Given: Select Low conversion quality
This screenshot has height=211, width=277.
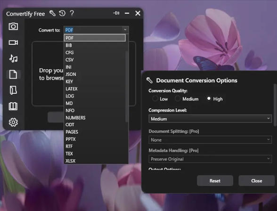Looking at the screenshot, I should pos(160,99).
